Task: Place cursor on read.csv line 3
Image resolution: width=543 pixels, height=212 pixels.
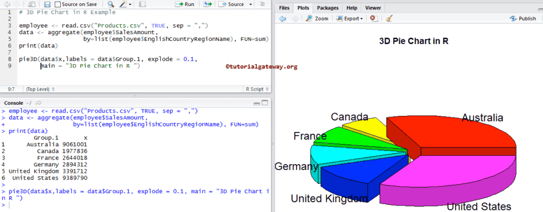Action: [x=113, y=25]
